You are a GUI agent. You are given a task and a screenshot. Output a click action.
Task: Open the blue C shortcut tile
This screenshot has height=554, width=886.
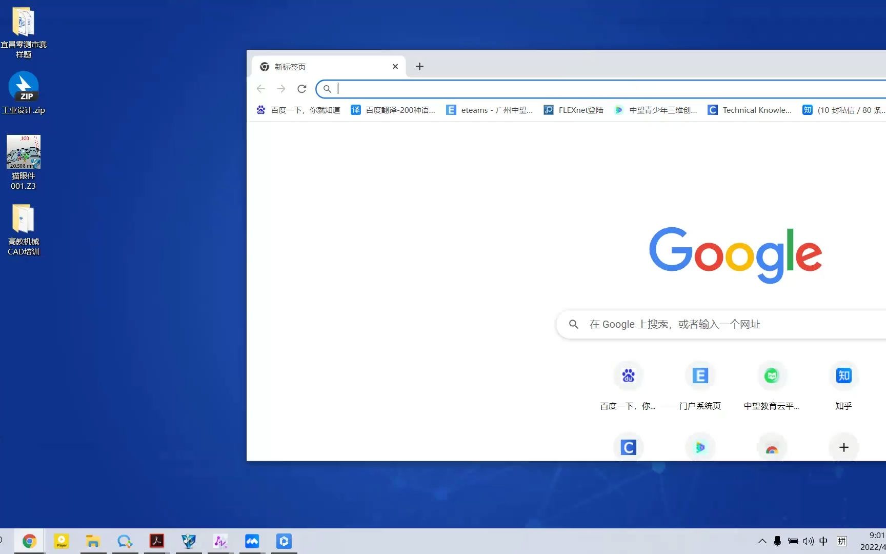coord(628,447)
